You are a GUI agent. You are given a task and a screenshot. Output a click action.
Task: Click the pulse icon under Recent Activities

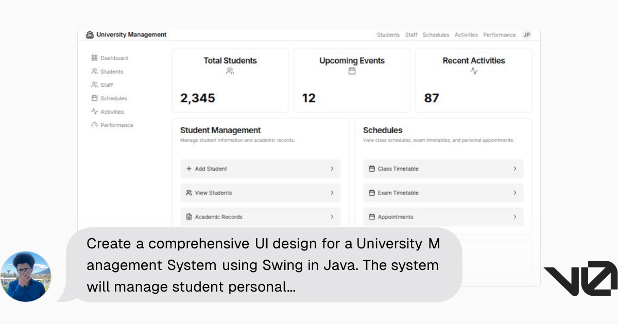tap(474, 71)
